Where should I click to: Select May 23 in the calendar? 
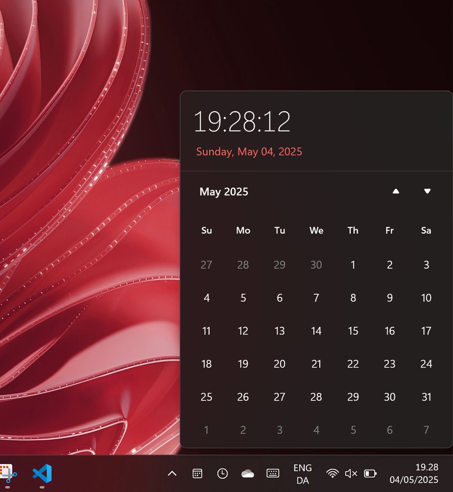tap(390, 364)
